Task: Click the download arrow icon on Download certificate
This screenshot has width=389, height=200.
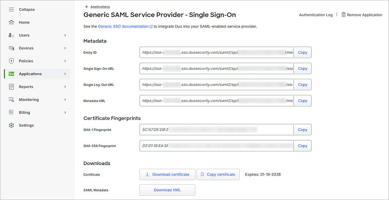Action: point(147,174)
